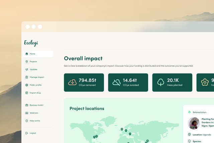The image size is (214, 143).
Task: Click the flower icon on fourth card
Action: click(205, 82)
